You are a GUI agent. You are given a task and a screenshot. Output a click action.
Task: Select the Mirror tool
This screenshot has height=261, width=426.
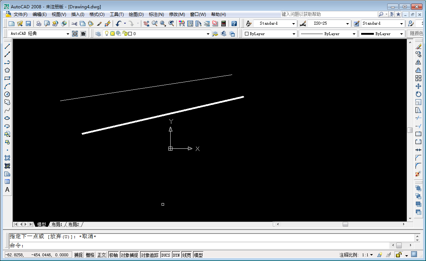pos(419,62)
